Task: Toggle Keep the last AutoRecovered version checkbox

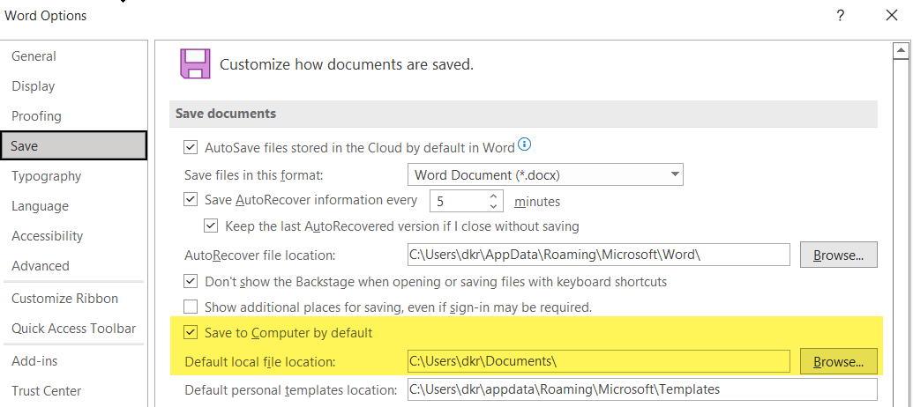Action: (210, 226)
